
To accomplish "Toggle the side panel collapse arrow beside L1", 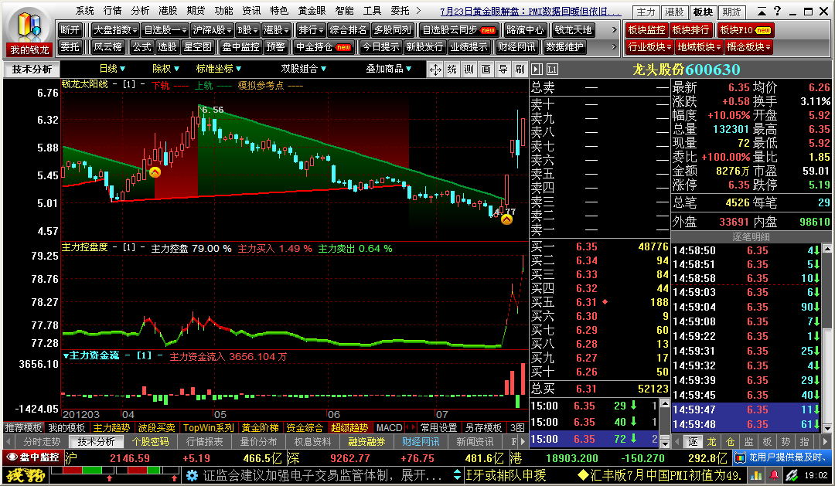I will coord(536,70).
